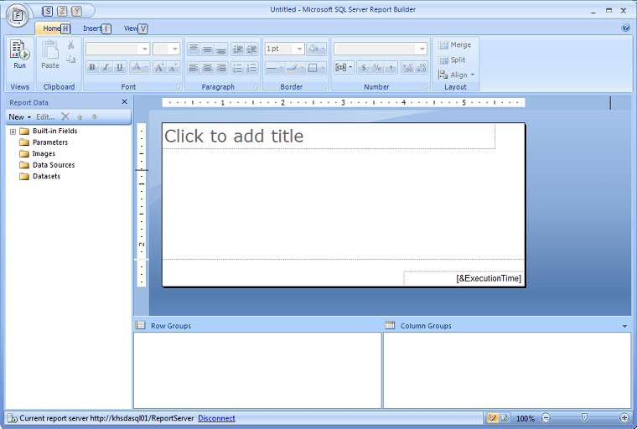
Task: Click the decrease decimal places icon
Action: coord(421,67)
